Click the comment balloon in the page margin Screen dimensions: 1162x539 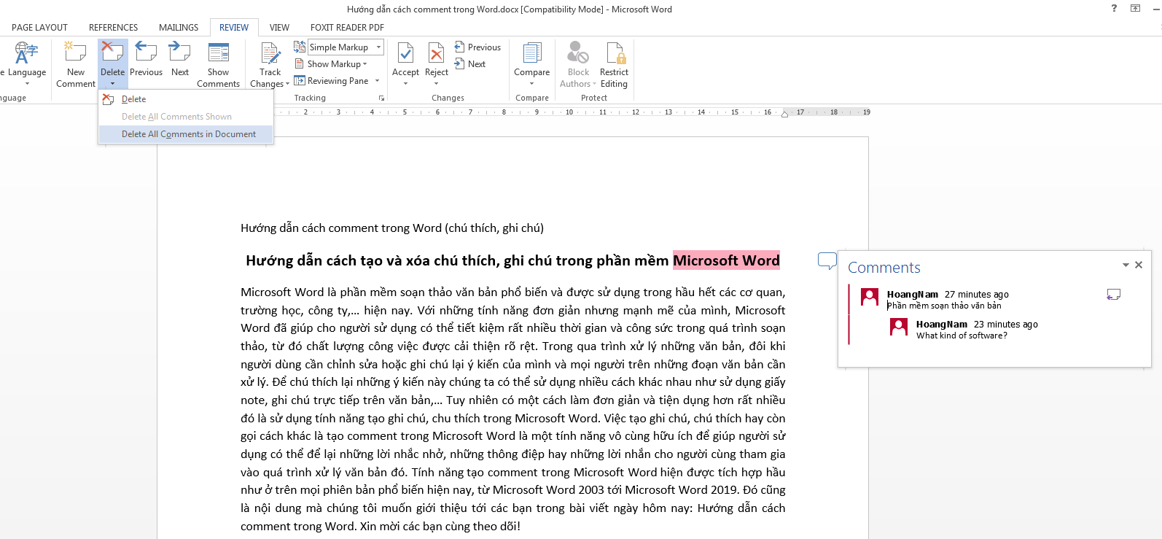click(x=827, y=261)
